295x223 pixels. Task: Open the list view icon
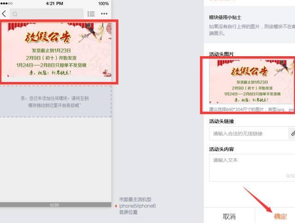pyautogui.click(x=91, y=14)
